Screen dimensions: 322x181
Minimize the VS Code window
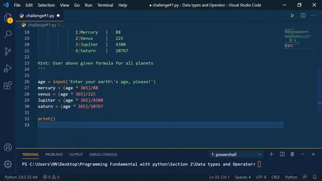click(x=284, y=5)
